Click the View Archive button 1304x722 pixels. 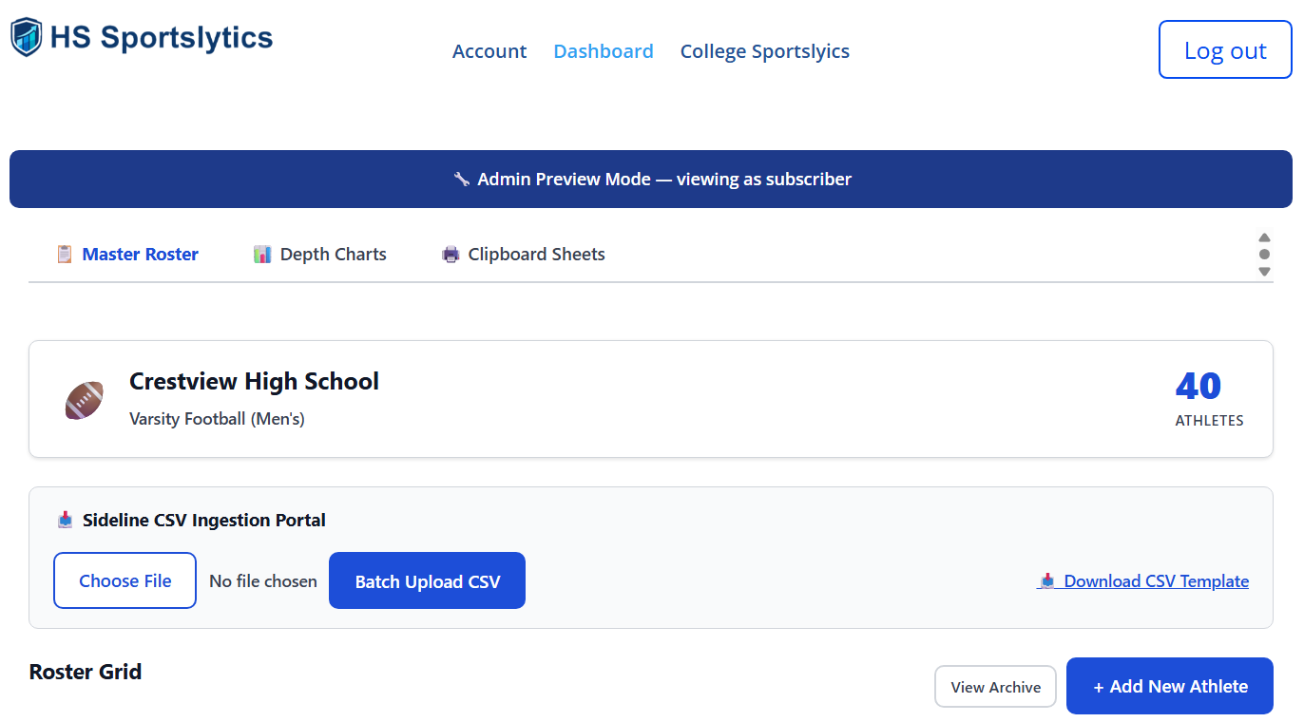pyautogui.click(x=996, y=686)
